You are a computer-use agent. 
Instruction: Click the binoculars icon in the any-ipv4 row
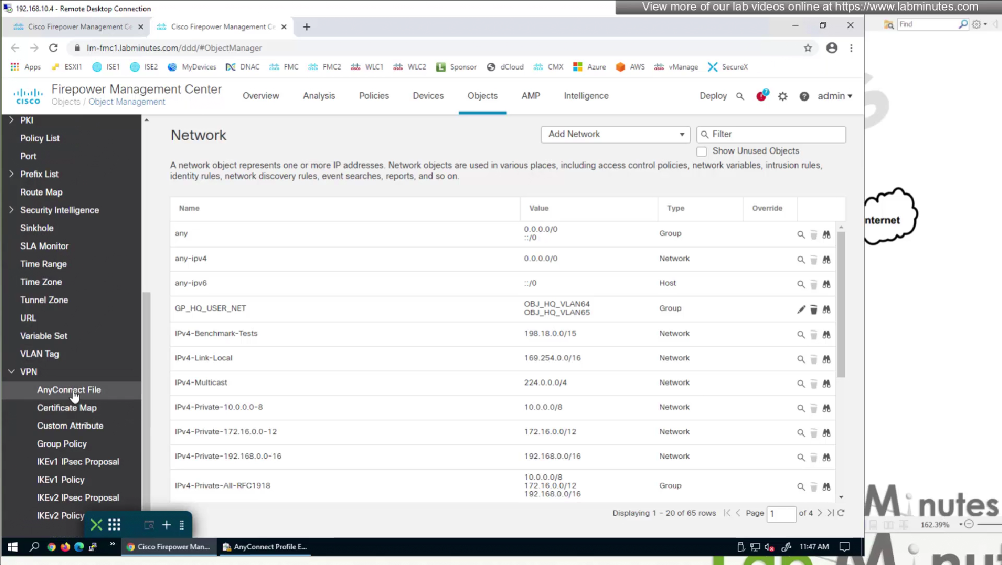click(x=826, y=259)
